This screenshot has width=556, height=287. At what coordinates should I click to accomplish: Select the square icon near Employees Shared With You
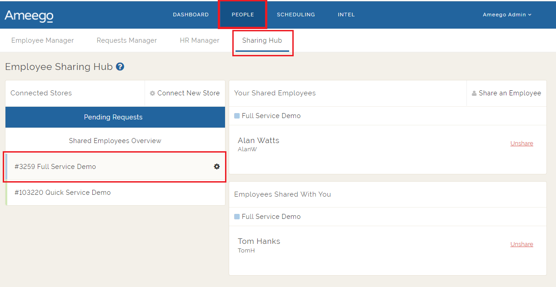[237, 217]
